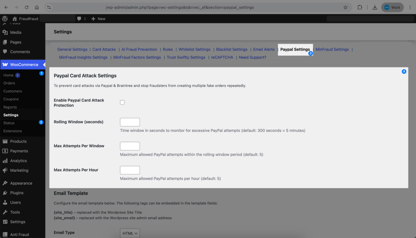Image resolution: width=416 pixels, height=238 pixels.
Task: Open MinFraud Insights Settings section
Action: [x=83, y=57]
